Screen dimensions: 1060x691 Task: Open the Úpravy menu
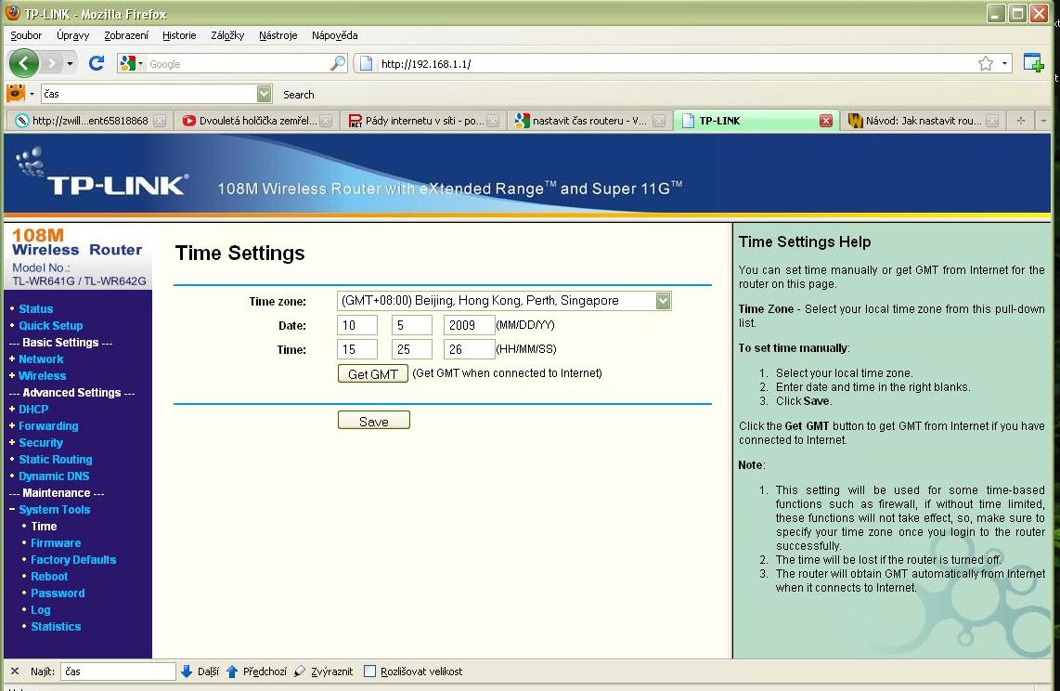(73, 35)
